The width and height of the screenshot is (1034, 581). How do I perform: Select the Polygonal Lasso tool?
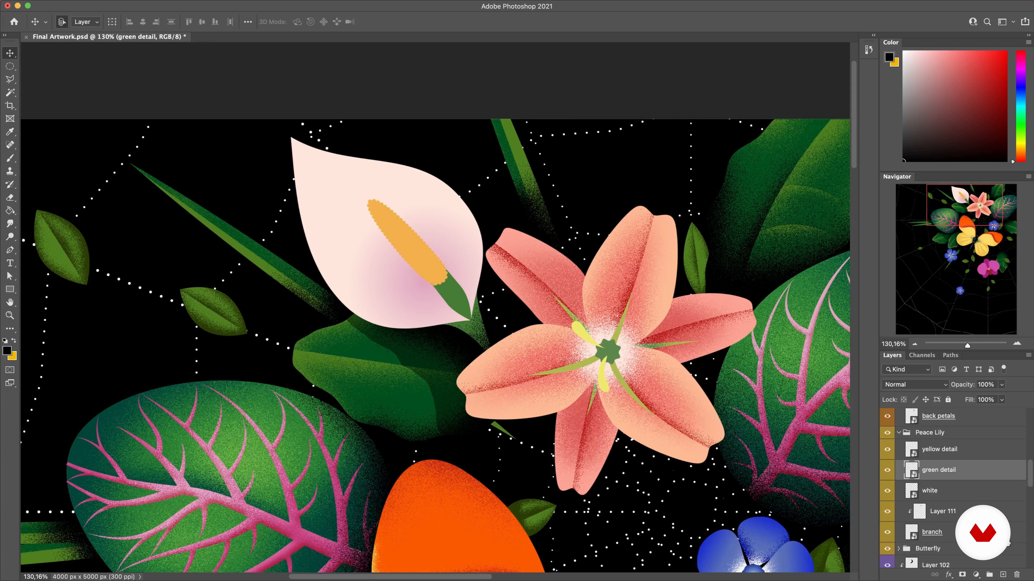pyautogui.click(x=10, y=79)
